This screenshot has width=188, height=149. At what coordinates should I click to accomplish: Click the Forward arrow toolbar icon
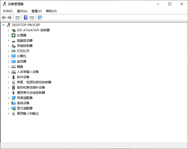click(x=10, y=18)
